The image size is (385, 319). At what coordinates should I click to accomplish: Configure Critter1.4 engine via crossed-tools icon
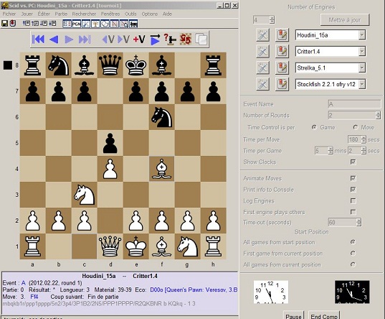pos(262,52)
